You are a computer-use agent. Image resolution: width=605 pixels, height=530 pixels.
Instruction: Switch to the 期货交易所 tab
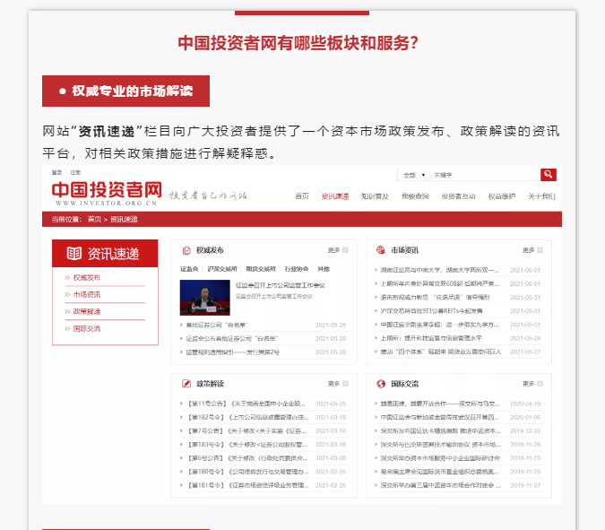point(261,269)
